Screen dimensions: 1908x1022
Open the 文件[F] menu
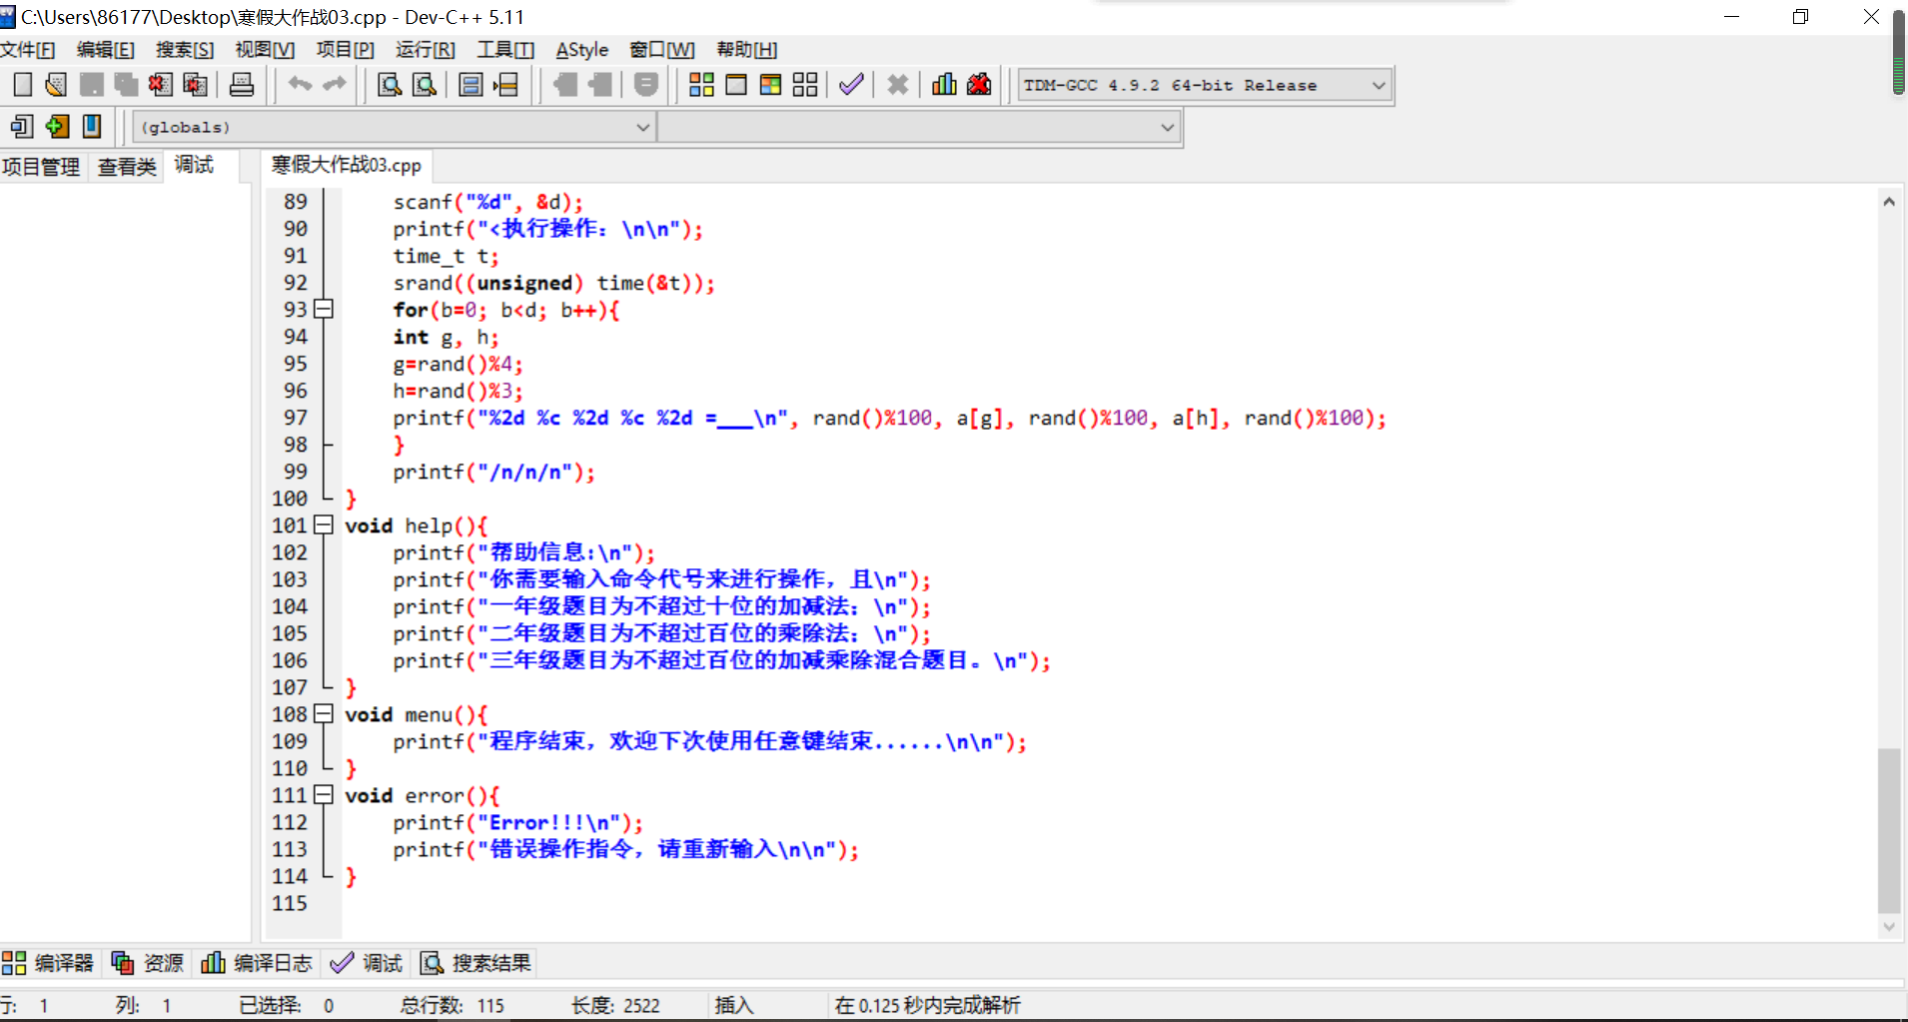tap(28, 50)
